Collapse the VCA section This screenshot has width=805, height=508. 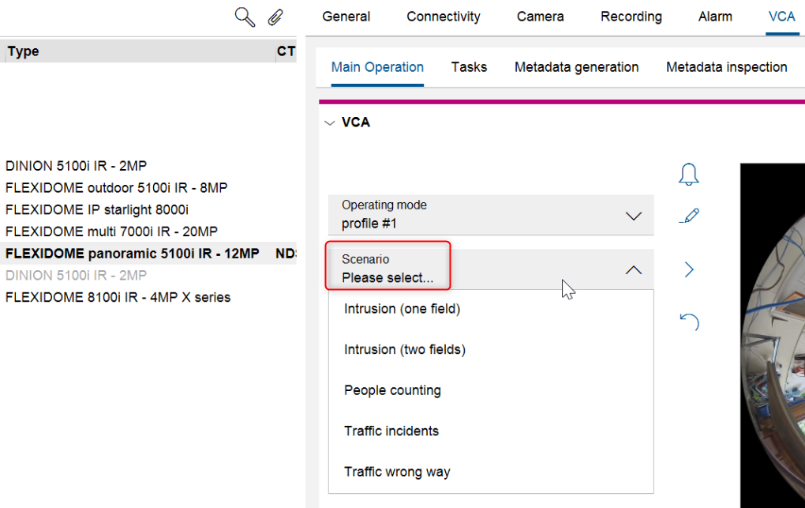click(330, 122)
